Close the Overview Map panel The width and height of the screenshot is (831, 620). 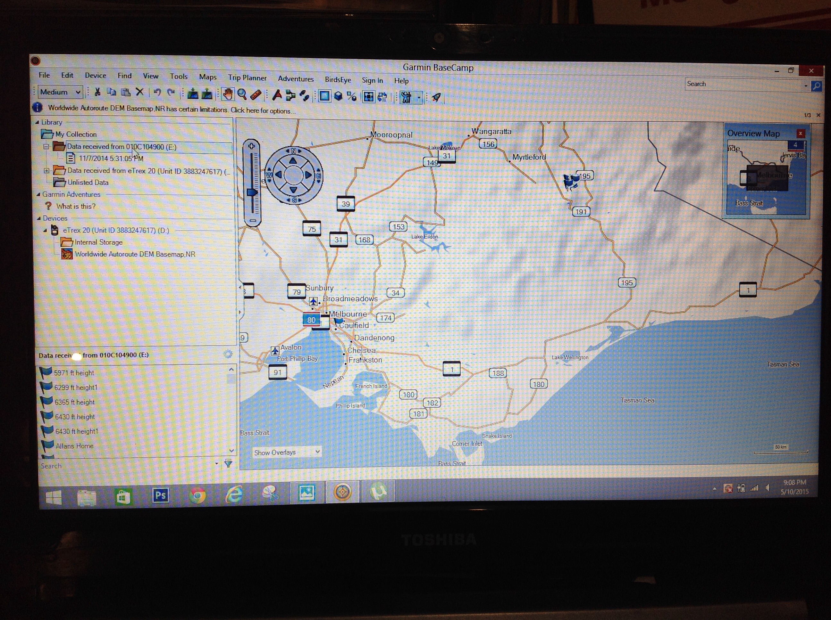(801, 133)
